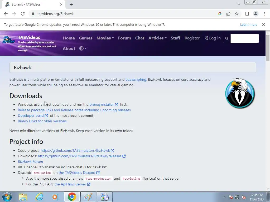Toggle the dark/light theme dropdown
This screenshot has height=202, width=270.
coord(83,48)
